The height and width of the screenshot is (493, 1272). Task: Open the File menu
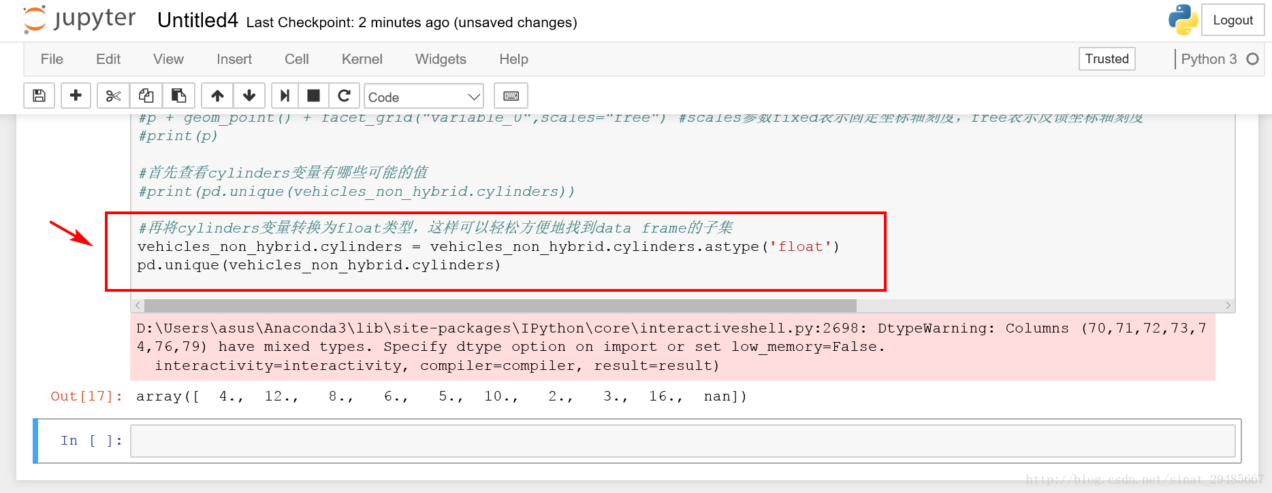point(52,59)
